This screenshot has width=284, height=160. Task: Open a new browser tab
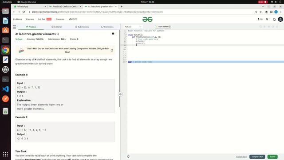click(x=122, y=7)
